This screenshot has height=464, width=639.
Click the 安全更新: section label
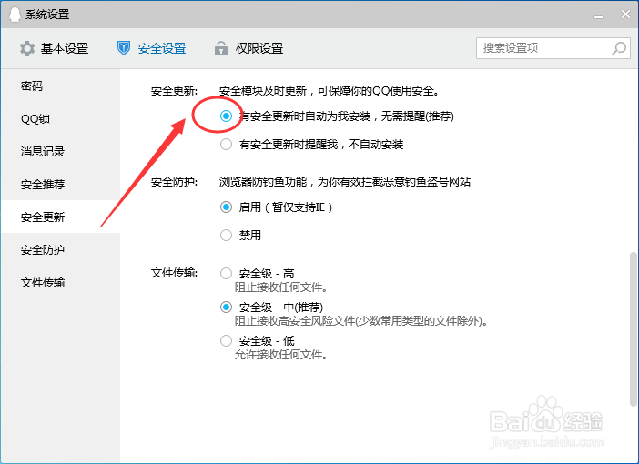(x=174, y=90)
